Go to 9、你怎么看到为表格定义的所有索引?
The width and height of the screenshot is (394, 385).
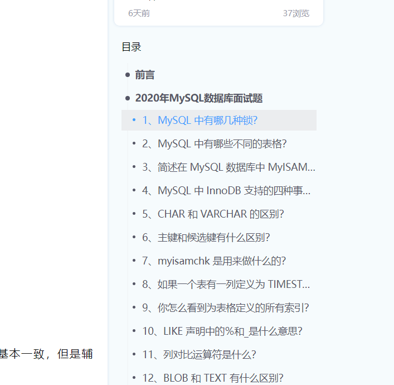pyautogui.click(x=225, y=308)
